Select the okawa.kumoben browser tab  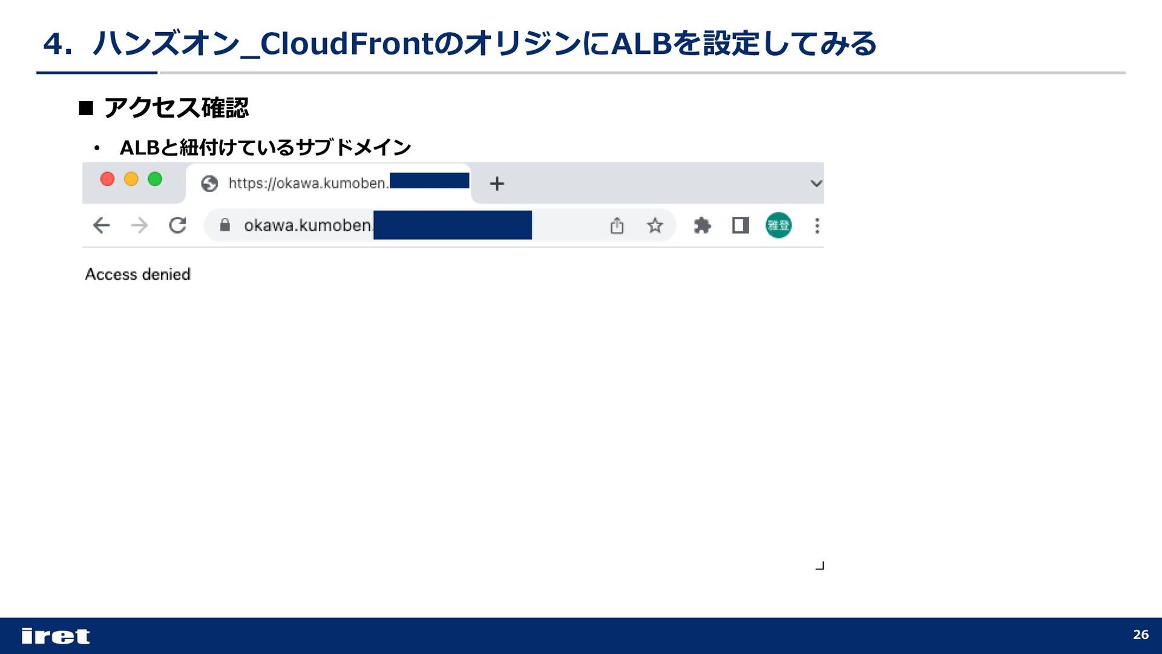(x=328, y=183)
